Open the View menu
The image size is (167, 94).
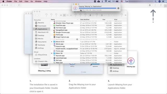tap(26, 1)
